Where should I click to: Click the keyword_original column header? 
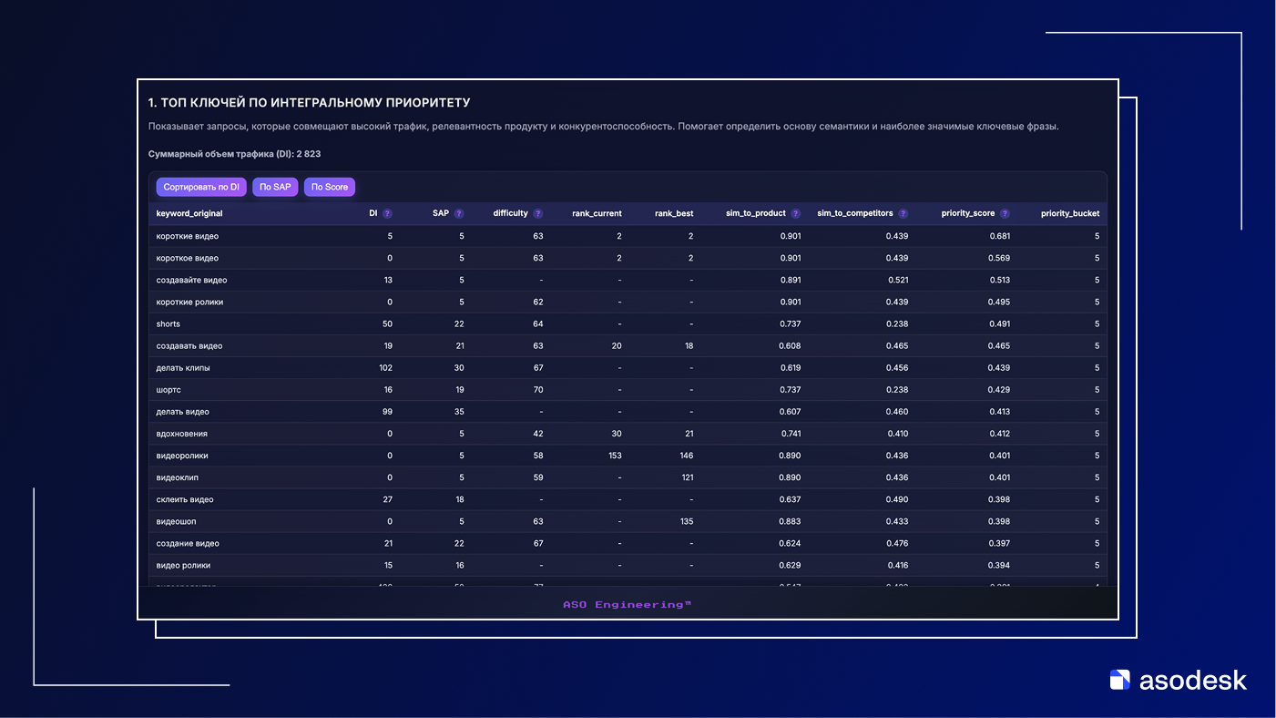tap(189, 214)
